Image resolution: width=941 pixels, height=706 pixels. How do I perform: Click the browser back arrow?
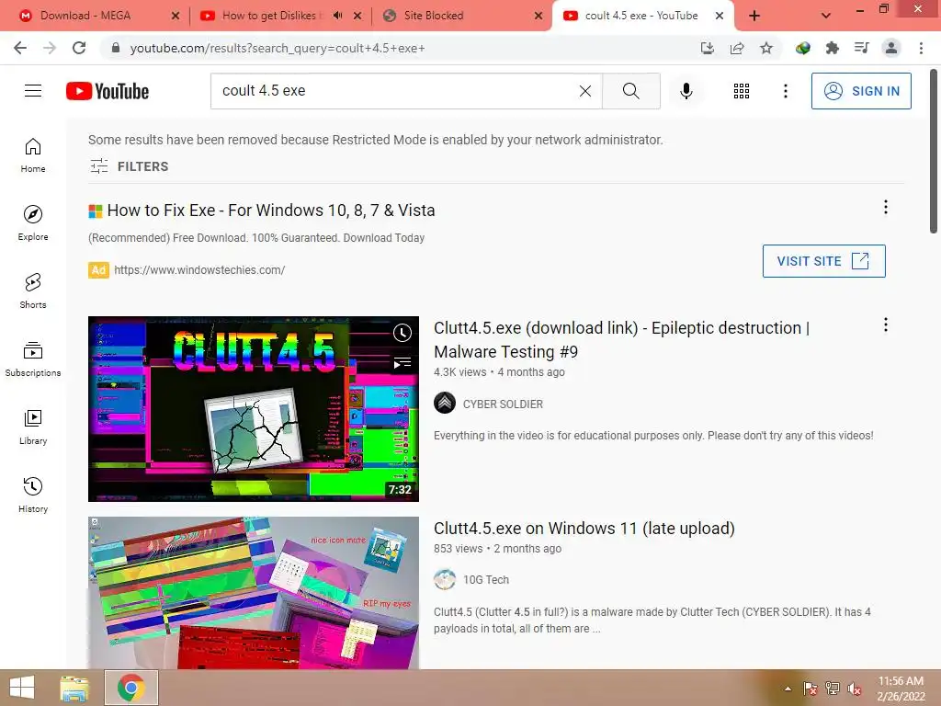coord(20,48)
